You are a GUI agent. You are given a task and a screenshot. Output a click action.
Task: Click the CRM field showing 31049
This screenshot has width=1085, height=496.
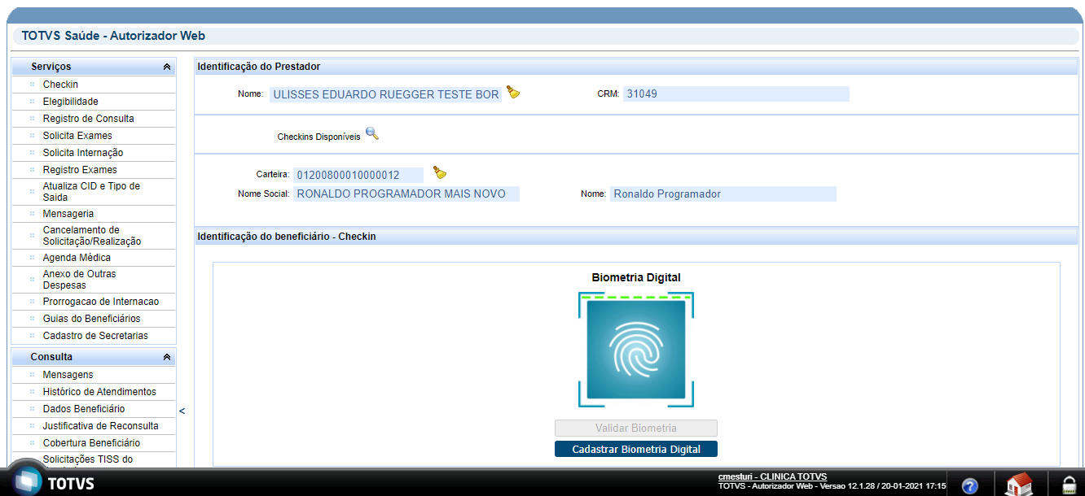(736, 94)
